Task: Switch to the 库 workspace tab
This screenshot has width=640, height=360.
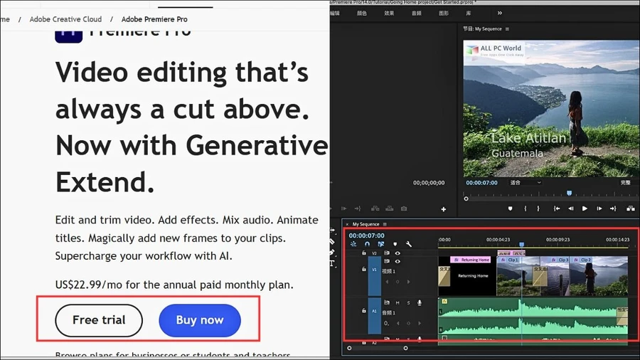Action: click(x=469, y=13)
